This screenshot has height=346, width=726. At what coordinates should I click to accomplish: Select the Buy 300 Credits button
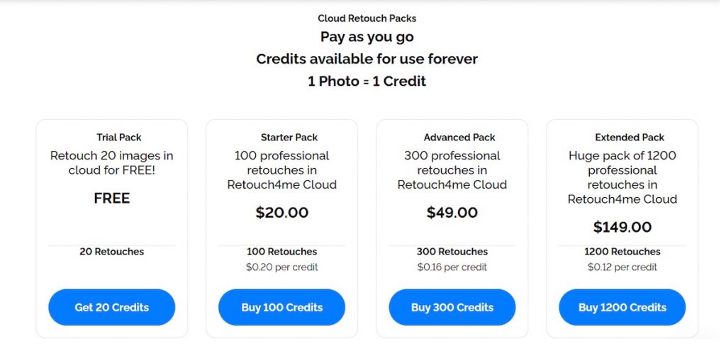(452, 307)
